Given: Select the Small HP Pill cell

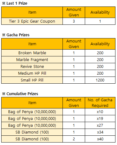Looking at the screenshot, I should click(32, 80).
